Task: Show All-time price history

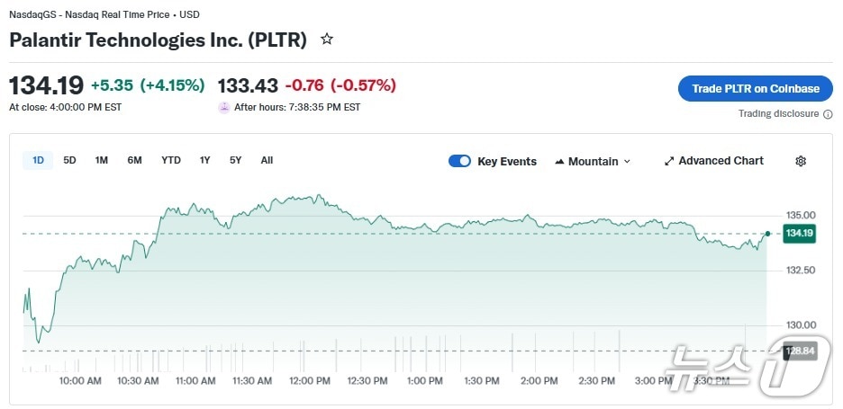Action: tap(267, 161)
